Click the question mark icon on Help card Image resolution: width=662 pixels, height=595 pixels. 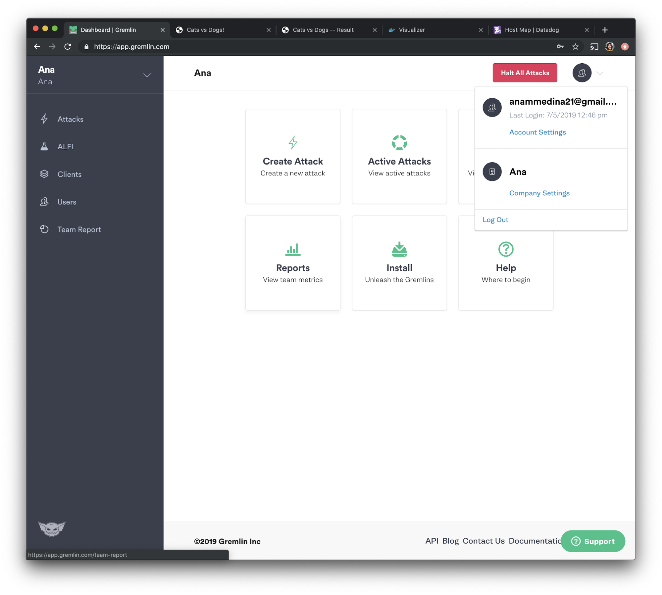click(x=506, y=249)
